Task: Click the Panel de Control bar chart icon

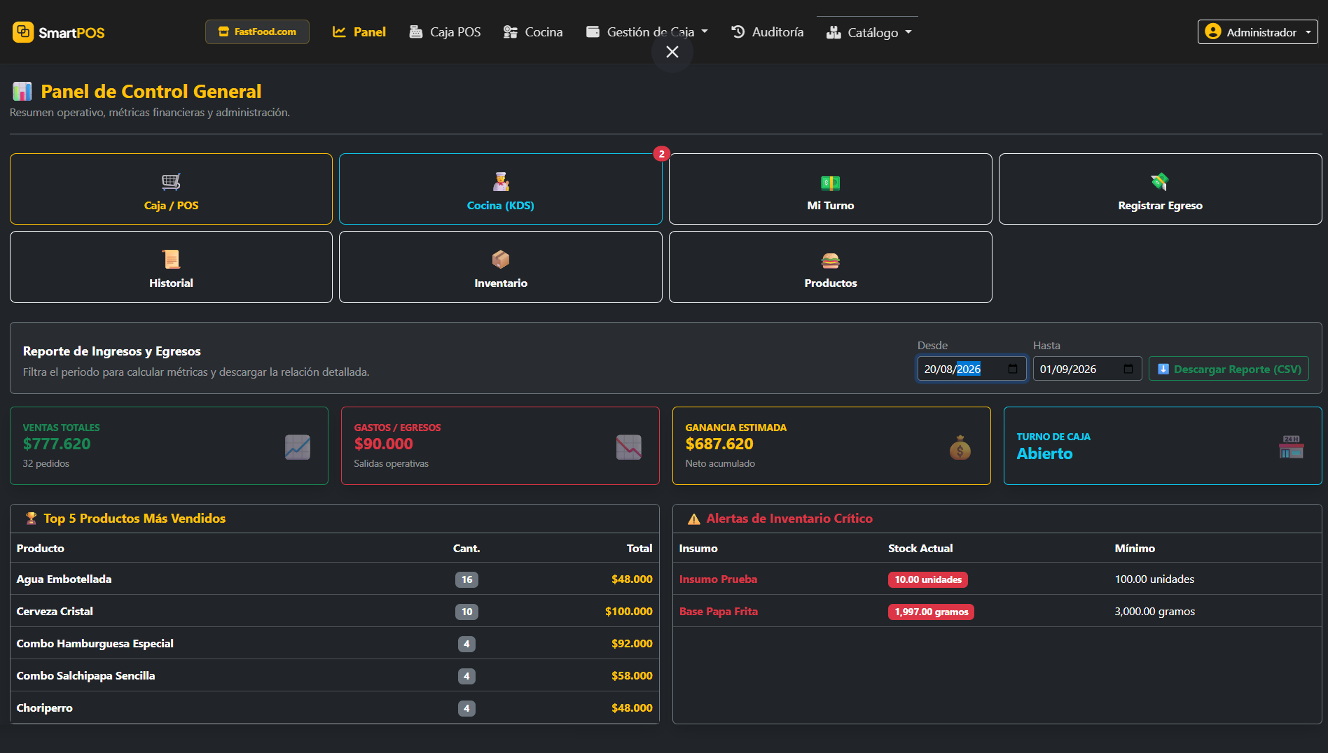Action: (22, 92)
